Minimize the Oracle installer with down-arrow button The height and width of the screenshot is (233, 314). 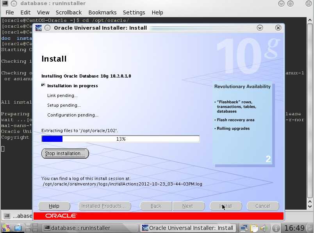(x=260, y=28)
